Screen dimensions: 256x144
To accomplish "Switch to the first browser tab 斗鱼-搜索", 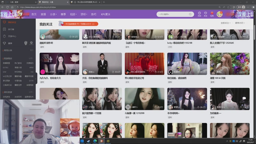I will [x=21, y=2].
